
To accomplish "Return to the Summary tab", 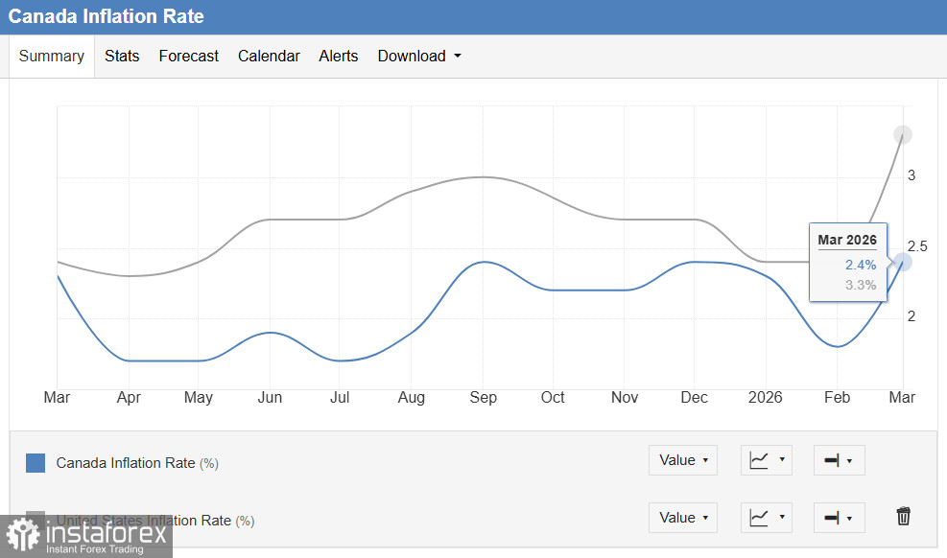I will tap(52, 56).
